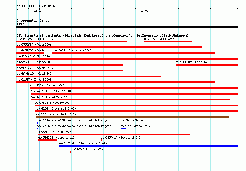Open the esv3693164 (Palta2015) label

tap(49, 97)
